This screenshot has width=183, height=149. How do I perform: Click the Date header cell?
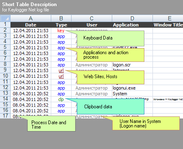pyautogui.click(x=31, y=25)
